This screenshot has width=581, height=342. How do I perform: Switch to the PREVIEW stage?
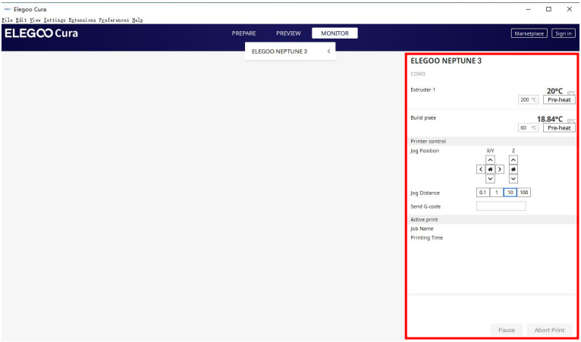(x=288, y=33)
